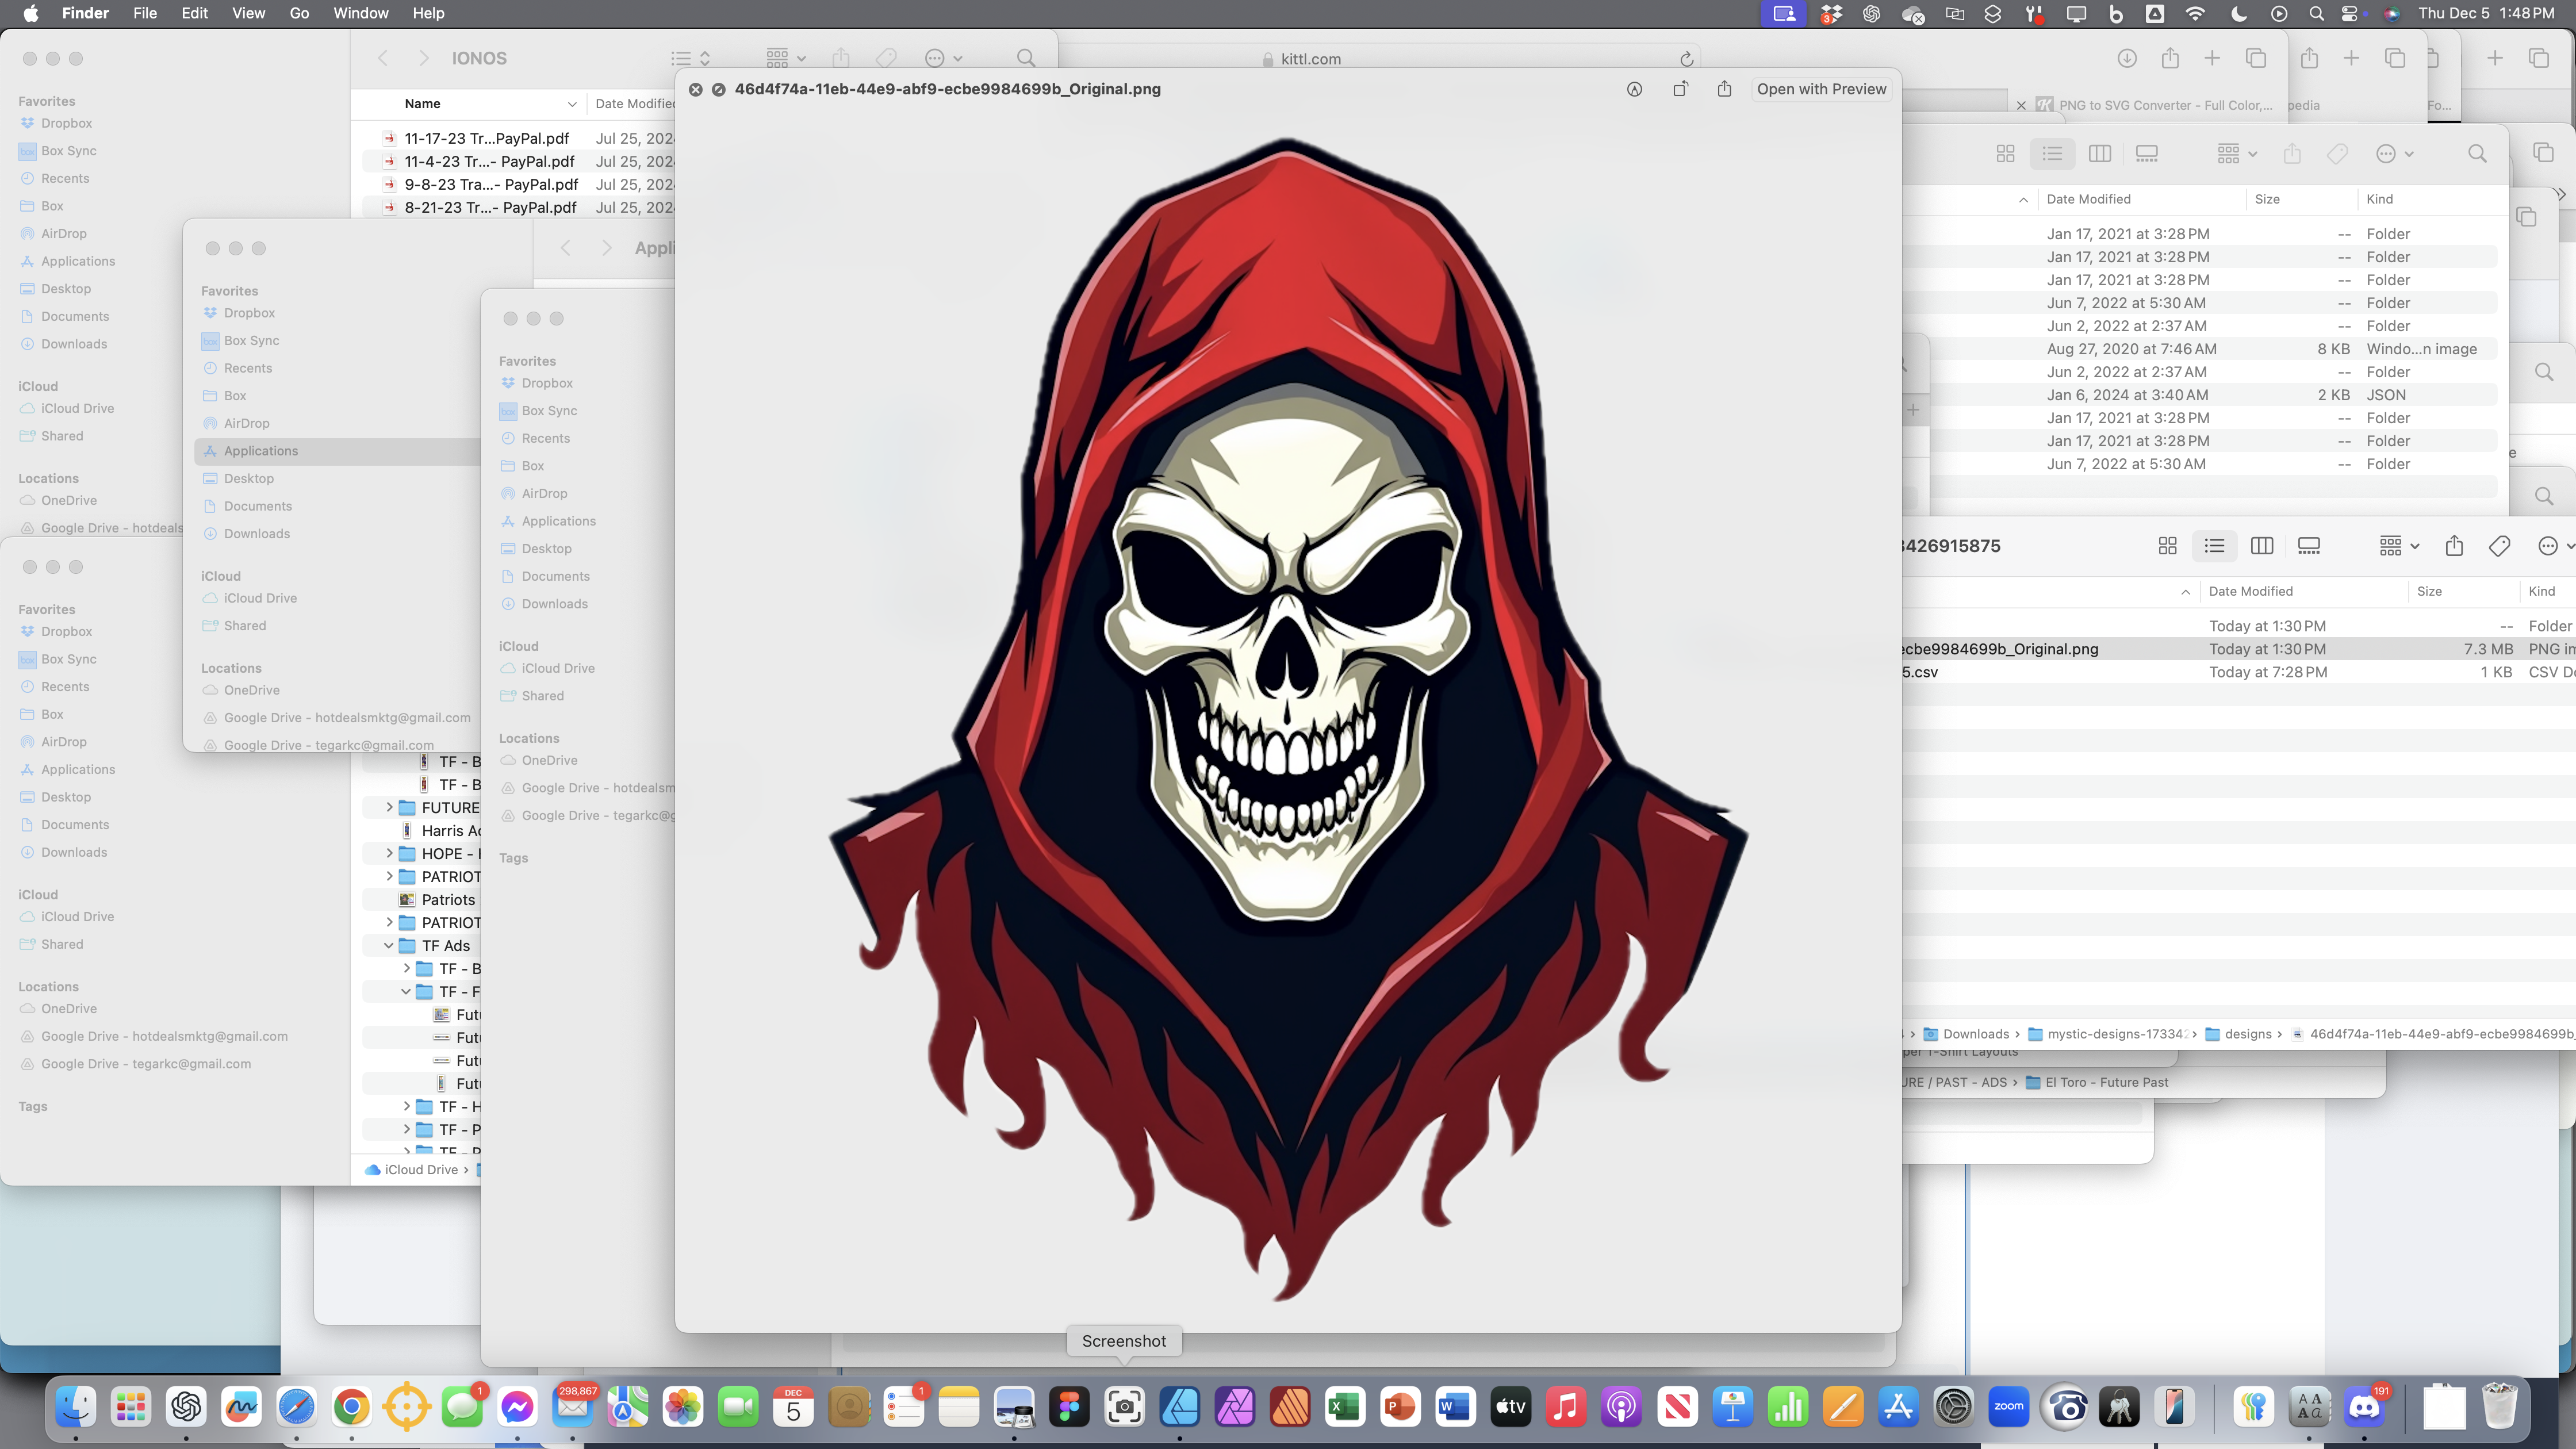
Task: Open Microsoft Excel from the Dock
Action: (x=1345, y=1407)
